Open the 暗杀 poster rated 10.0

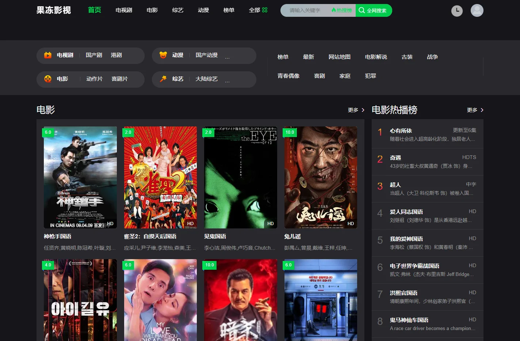(241, 300)
